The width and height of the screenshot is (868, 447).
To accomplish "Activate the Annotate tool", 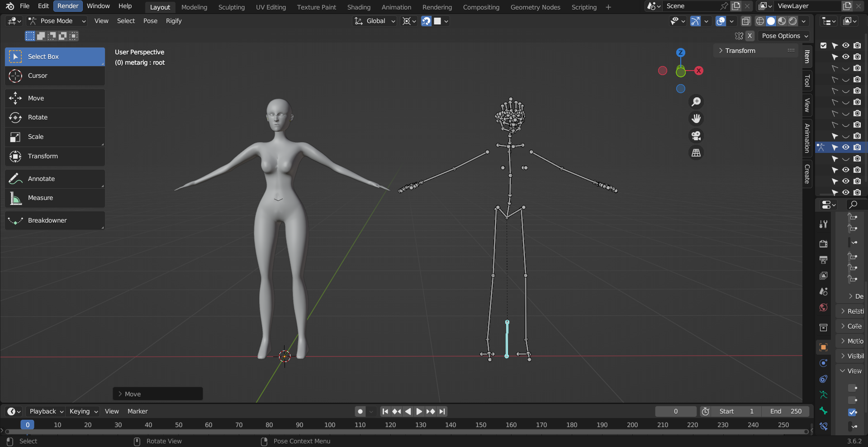I will pos(55,179).
